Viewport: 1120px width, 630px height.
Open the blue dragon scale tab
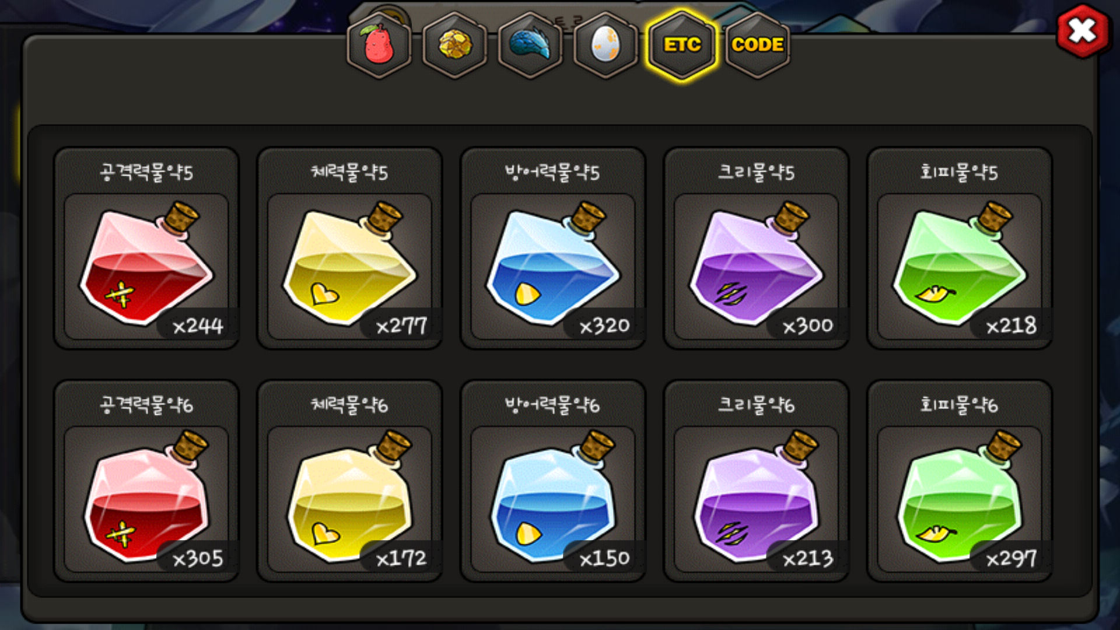coord(530,45)
